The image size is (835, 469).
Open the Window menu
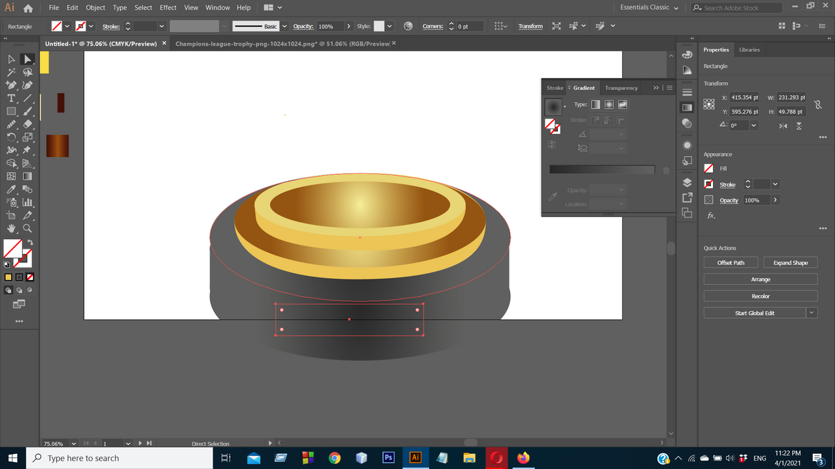tap(217, 7)
